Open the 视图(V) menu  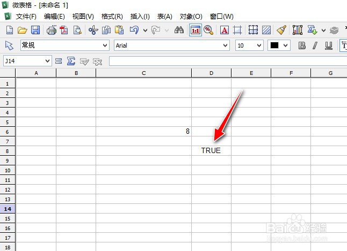83,16
